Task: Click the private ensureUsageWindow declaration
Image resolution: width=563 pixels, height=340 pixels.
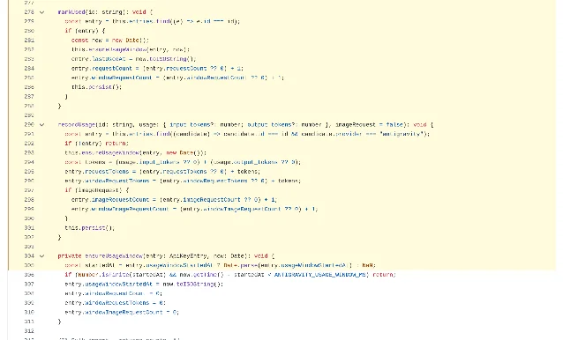Action: pos(166,255)
